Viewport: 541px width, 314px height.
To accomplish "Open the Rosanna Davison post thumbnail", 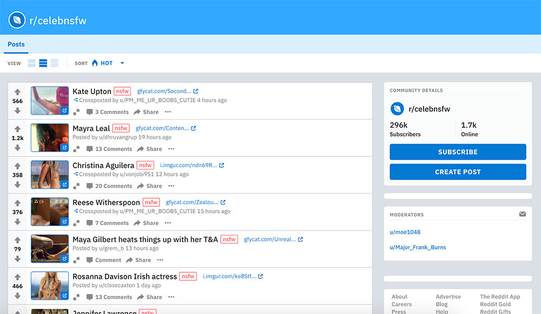I will pyautogui.click(x=50, y=285).
